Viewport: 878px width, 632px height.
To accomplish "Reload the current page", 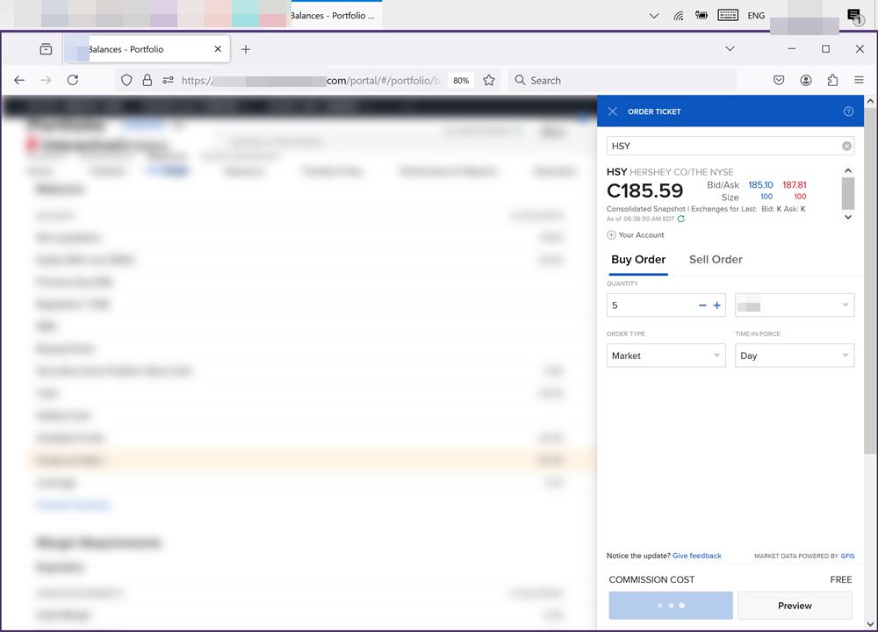I will click(73, 80).
